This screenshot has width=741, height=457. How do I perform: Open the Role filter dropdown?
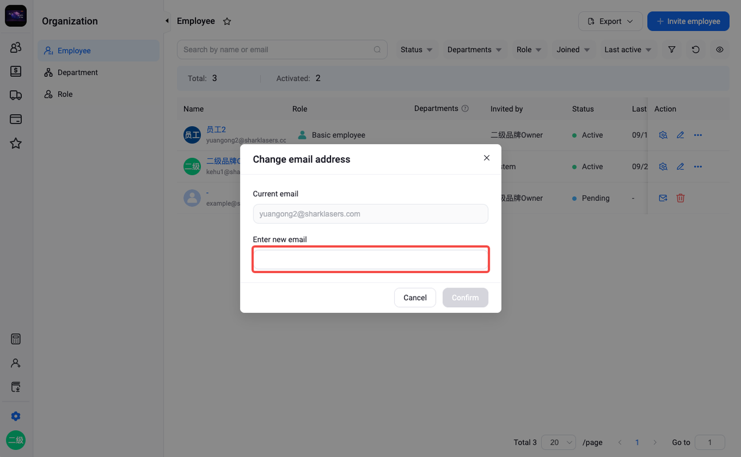click(529, 50)
